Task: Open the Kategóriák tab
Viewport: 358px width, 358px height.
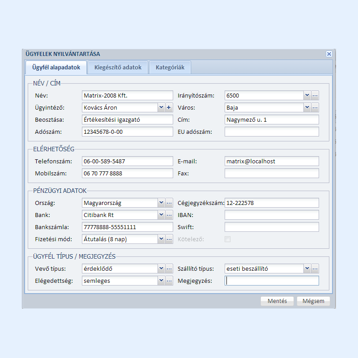Action: [x=170, y=68]
